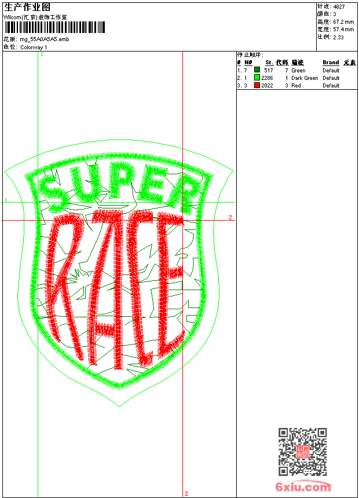Click the 'St.' column header
The height and width of the screenshot is (498, 359).
[269, 63]
